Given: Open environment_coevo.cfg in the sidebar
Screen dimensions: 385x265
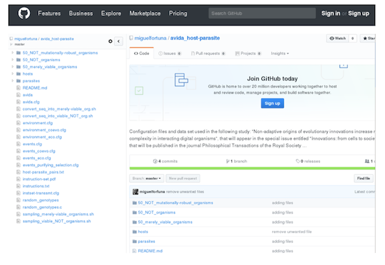Looking at the screenshot, I should tap(44, 130).
